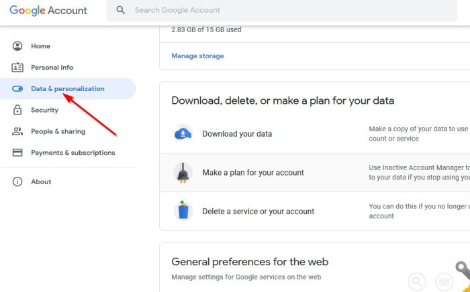Click the Google Account logo

point(48,11)
